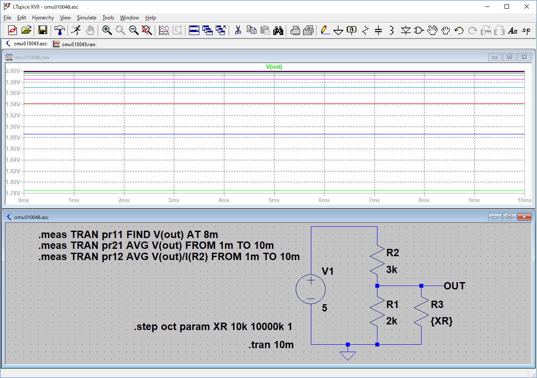Screen dimensions: 537x378
Task: Open the SPICE directive .op tool
Action: [x=526, y=30]
